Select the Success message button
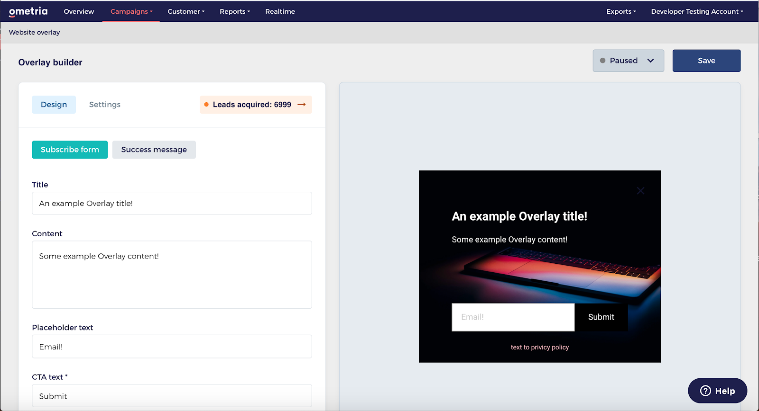This screenshot has width=759, height=411. (x=154, y=150)
